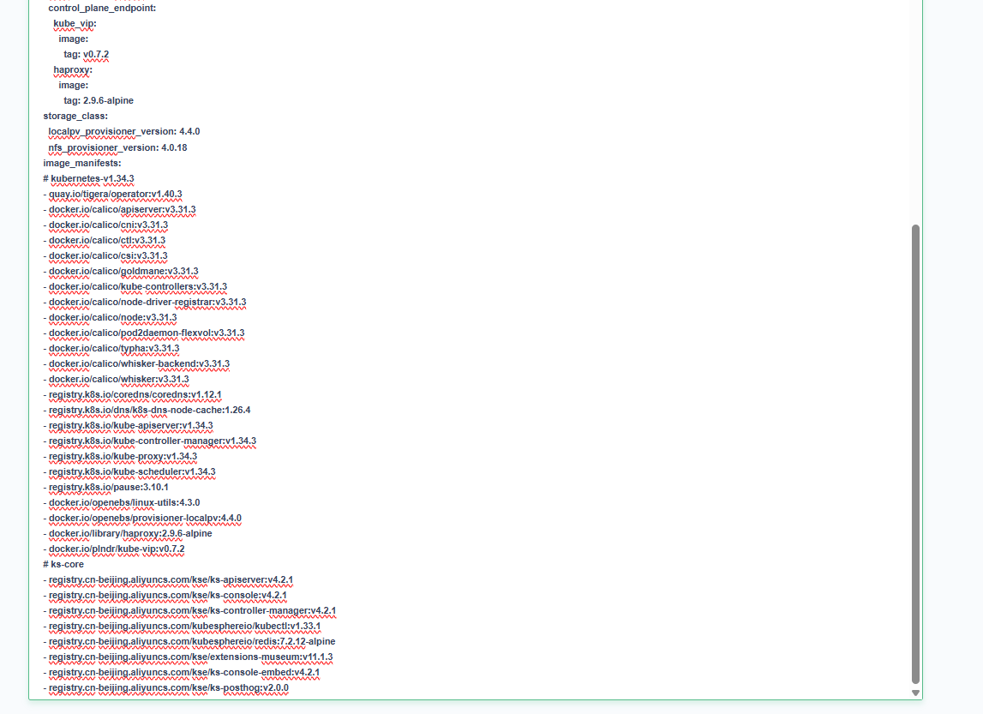Click the calico/kube-controllers:v3.31.3 line
The width and height of the screenshot is (983, 714).
[x=137, y=286]
